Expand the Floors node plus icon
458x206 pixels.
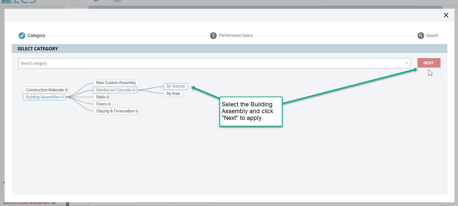(109, 104)
